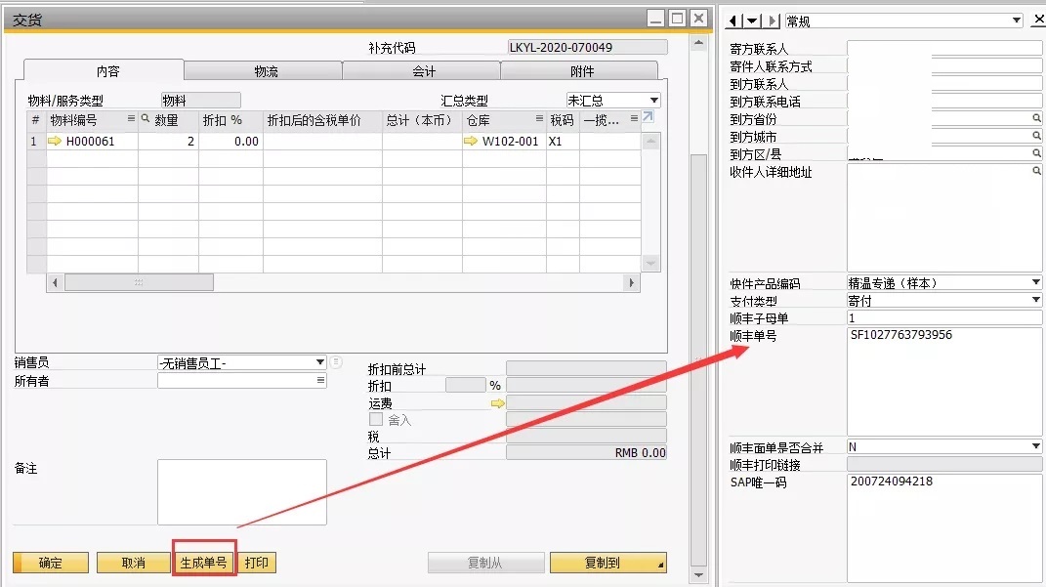Open the 快件产品编码 dropdown
Screen dimensions: 1046x587
pos(1035,282)
